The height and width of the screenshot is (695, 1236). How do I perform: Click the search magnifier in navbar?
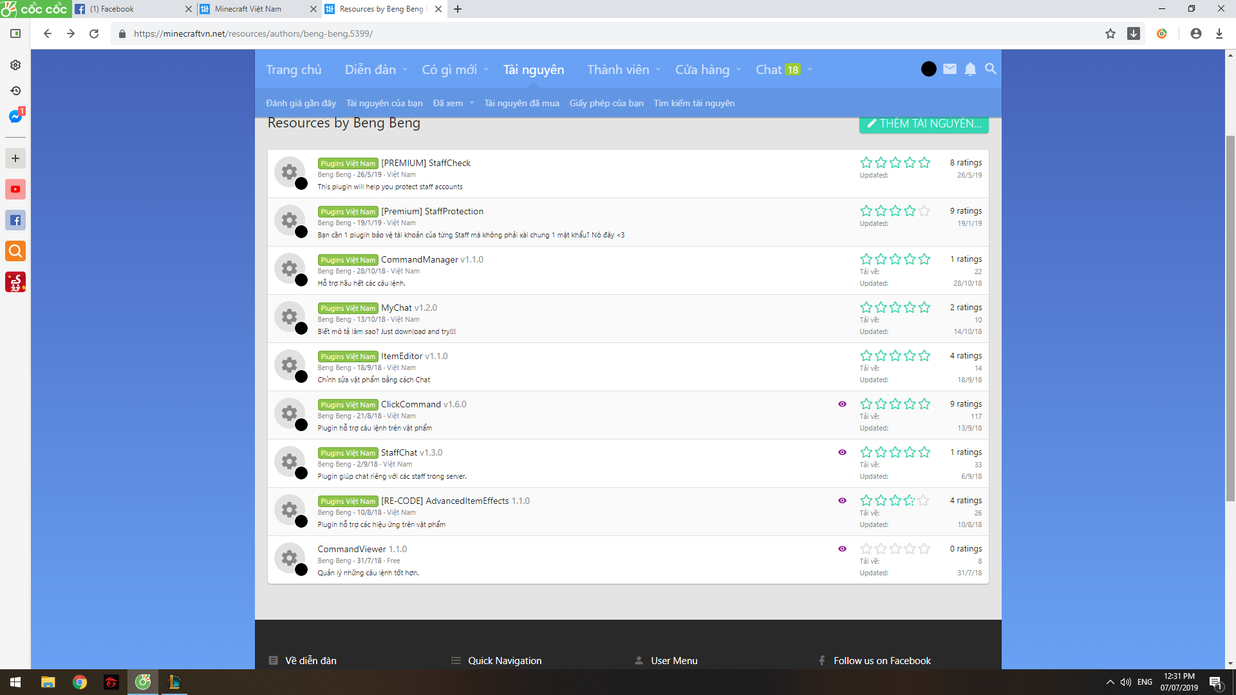pyautogui.click(x=991, y=69)
